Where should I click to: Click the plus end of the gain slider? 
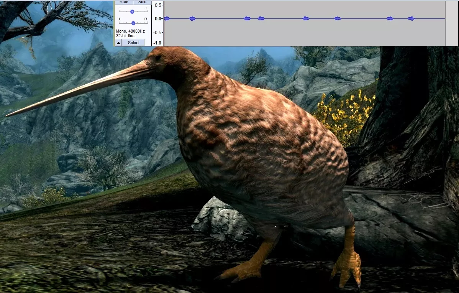(x=146, y=8)
